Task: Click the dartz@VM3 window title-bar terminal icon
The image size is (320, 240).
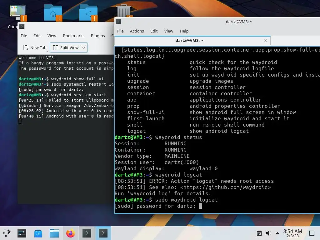Action: tap(118, 22)
